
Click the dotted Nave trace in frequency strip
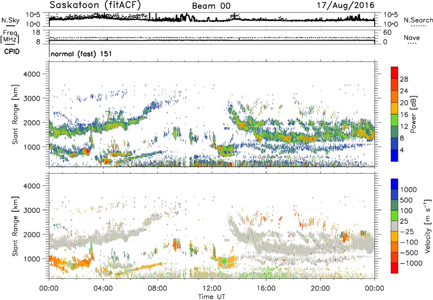[x=212, y=37]
